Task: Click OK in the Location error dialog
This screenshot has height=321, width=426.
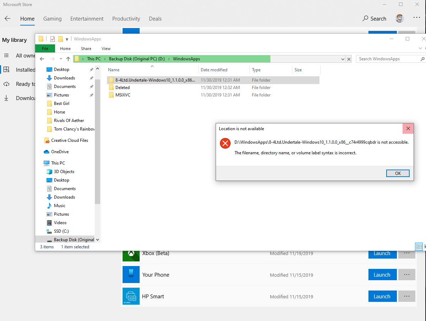Action: point(398,173)
